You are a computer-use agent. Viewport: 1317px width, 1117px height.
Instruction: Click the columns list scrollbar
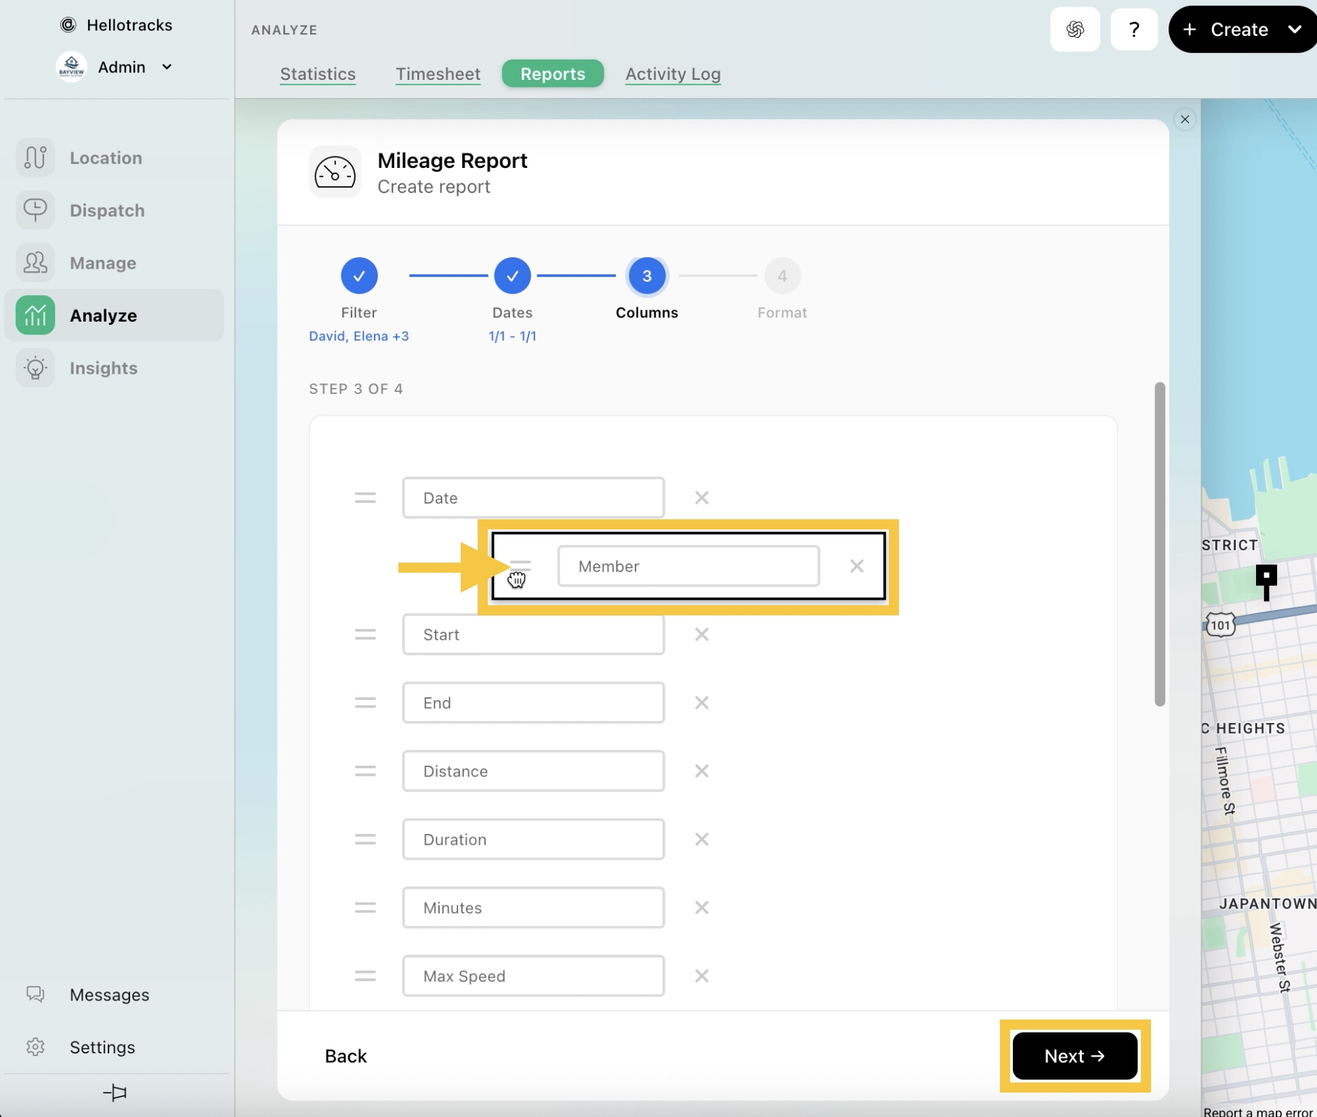[x=1159, y=544]
